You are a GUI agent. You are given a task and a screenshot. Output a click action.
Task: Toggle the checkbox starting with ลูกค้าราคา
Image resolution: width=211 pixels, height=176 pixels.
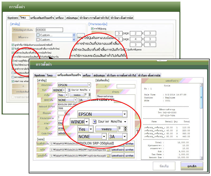[13, 69]
